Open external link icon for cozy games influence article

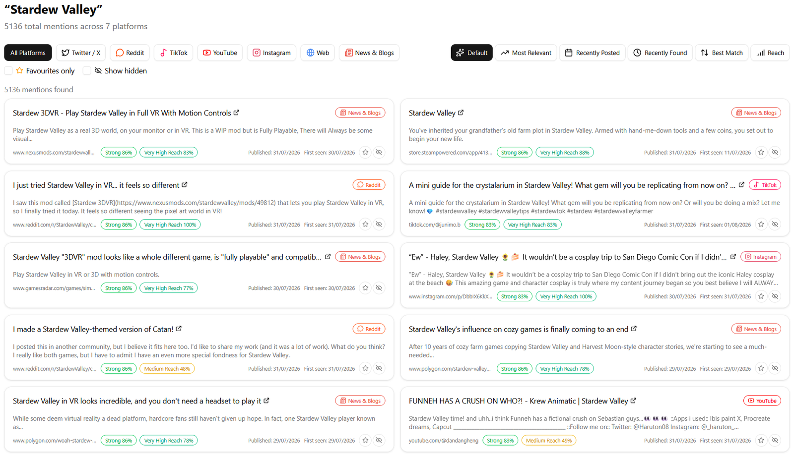(x=634, y=329)
